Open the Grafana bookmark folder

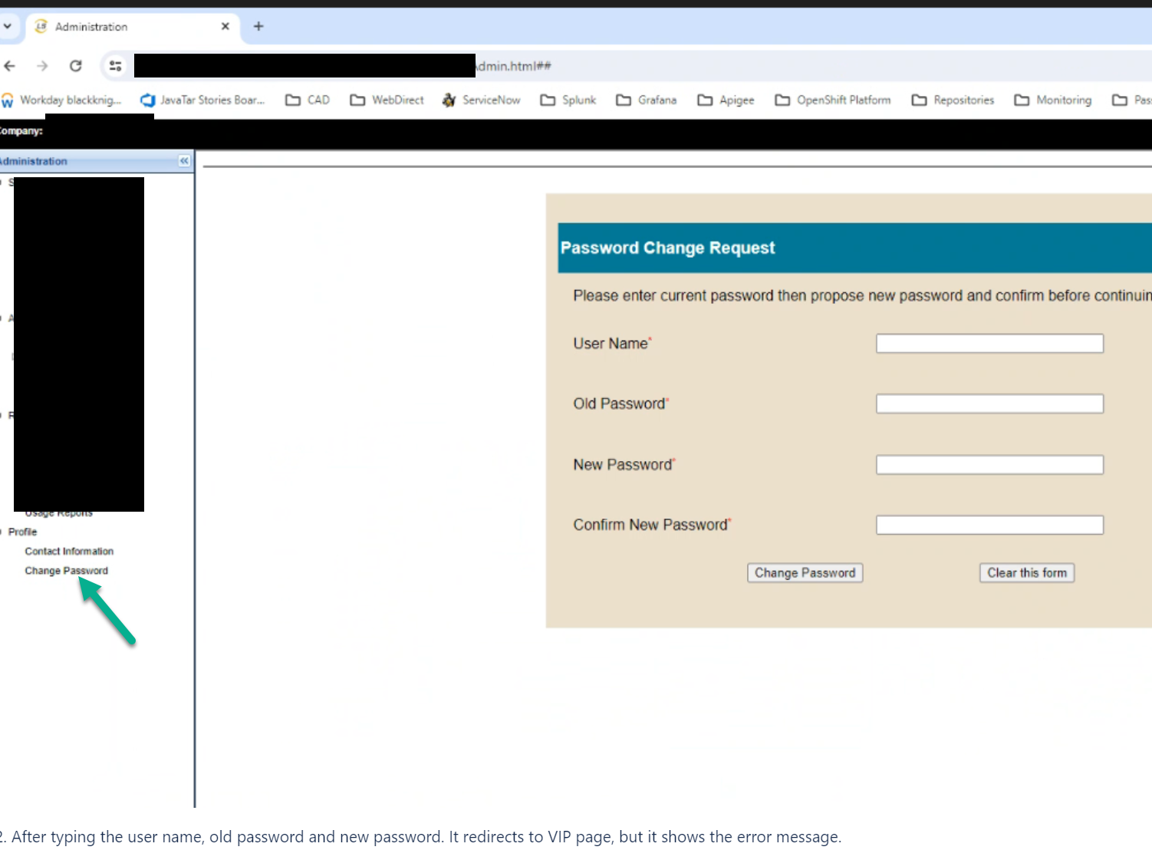point(647,100)
